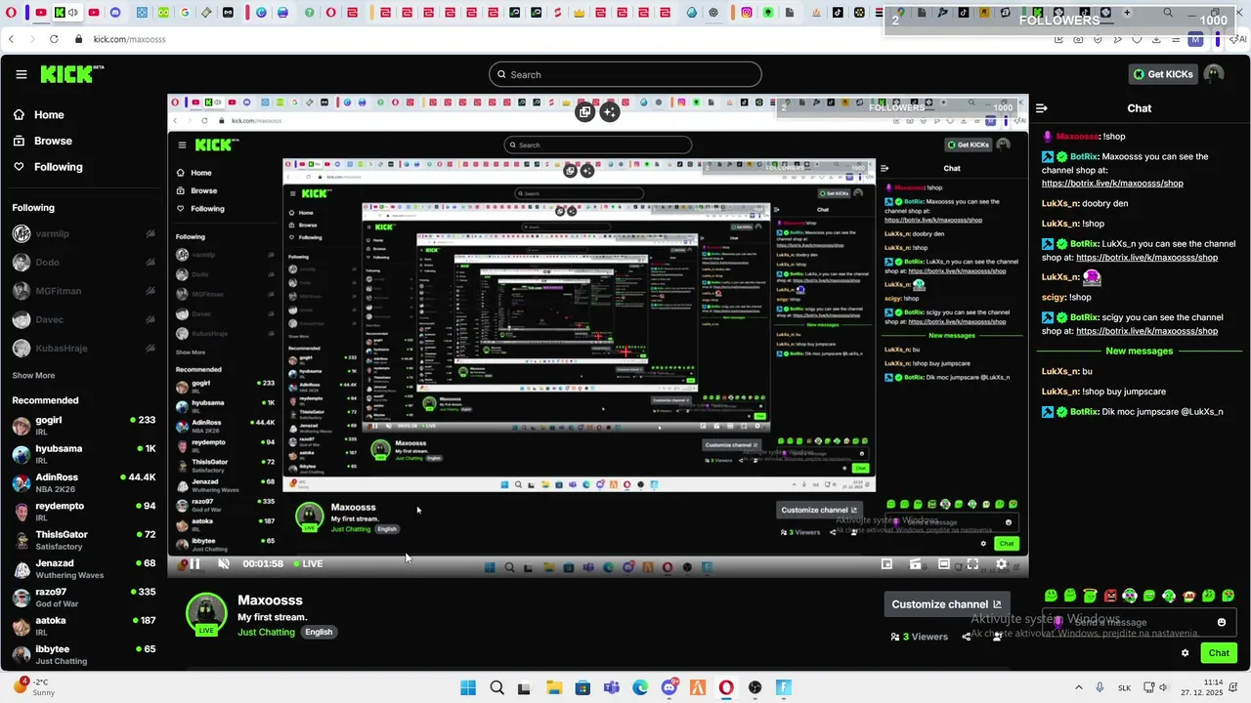Image resolution: width=1251 pixels, height=703 pixels.
Task: Open Microsoft Store from taskbar
Action: click(x=582, y=687)
